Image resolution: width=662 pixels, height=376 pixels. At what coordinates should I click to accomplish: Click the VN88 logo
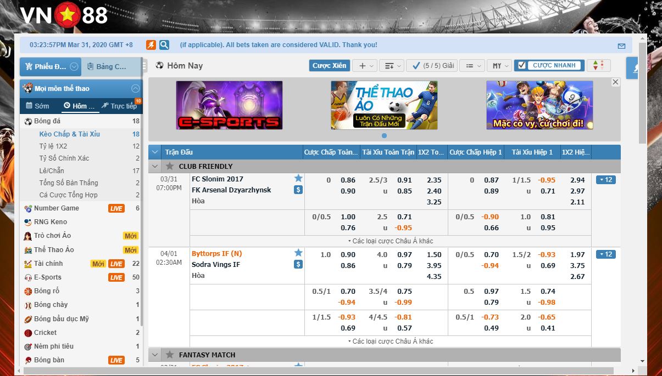(x=64, y=15)
